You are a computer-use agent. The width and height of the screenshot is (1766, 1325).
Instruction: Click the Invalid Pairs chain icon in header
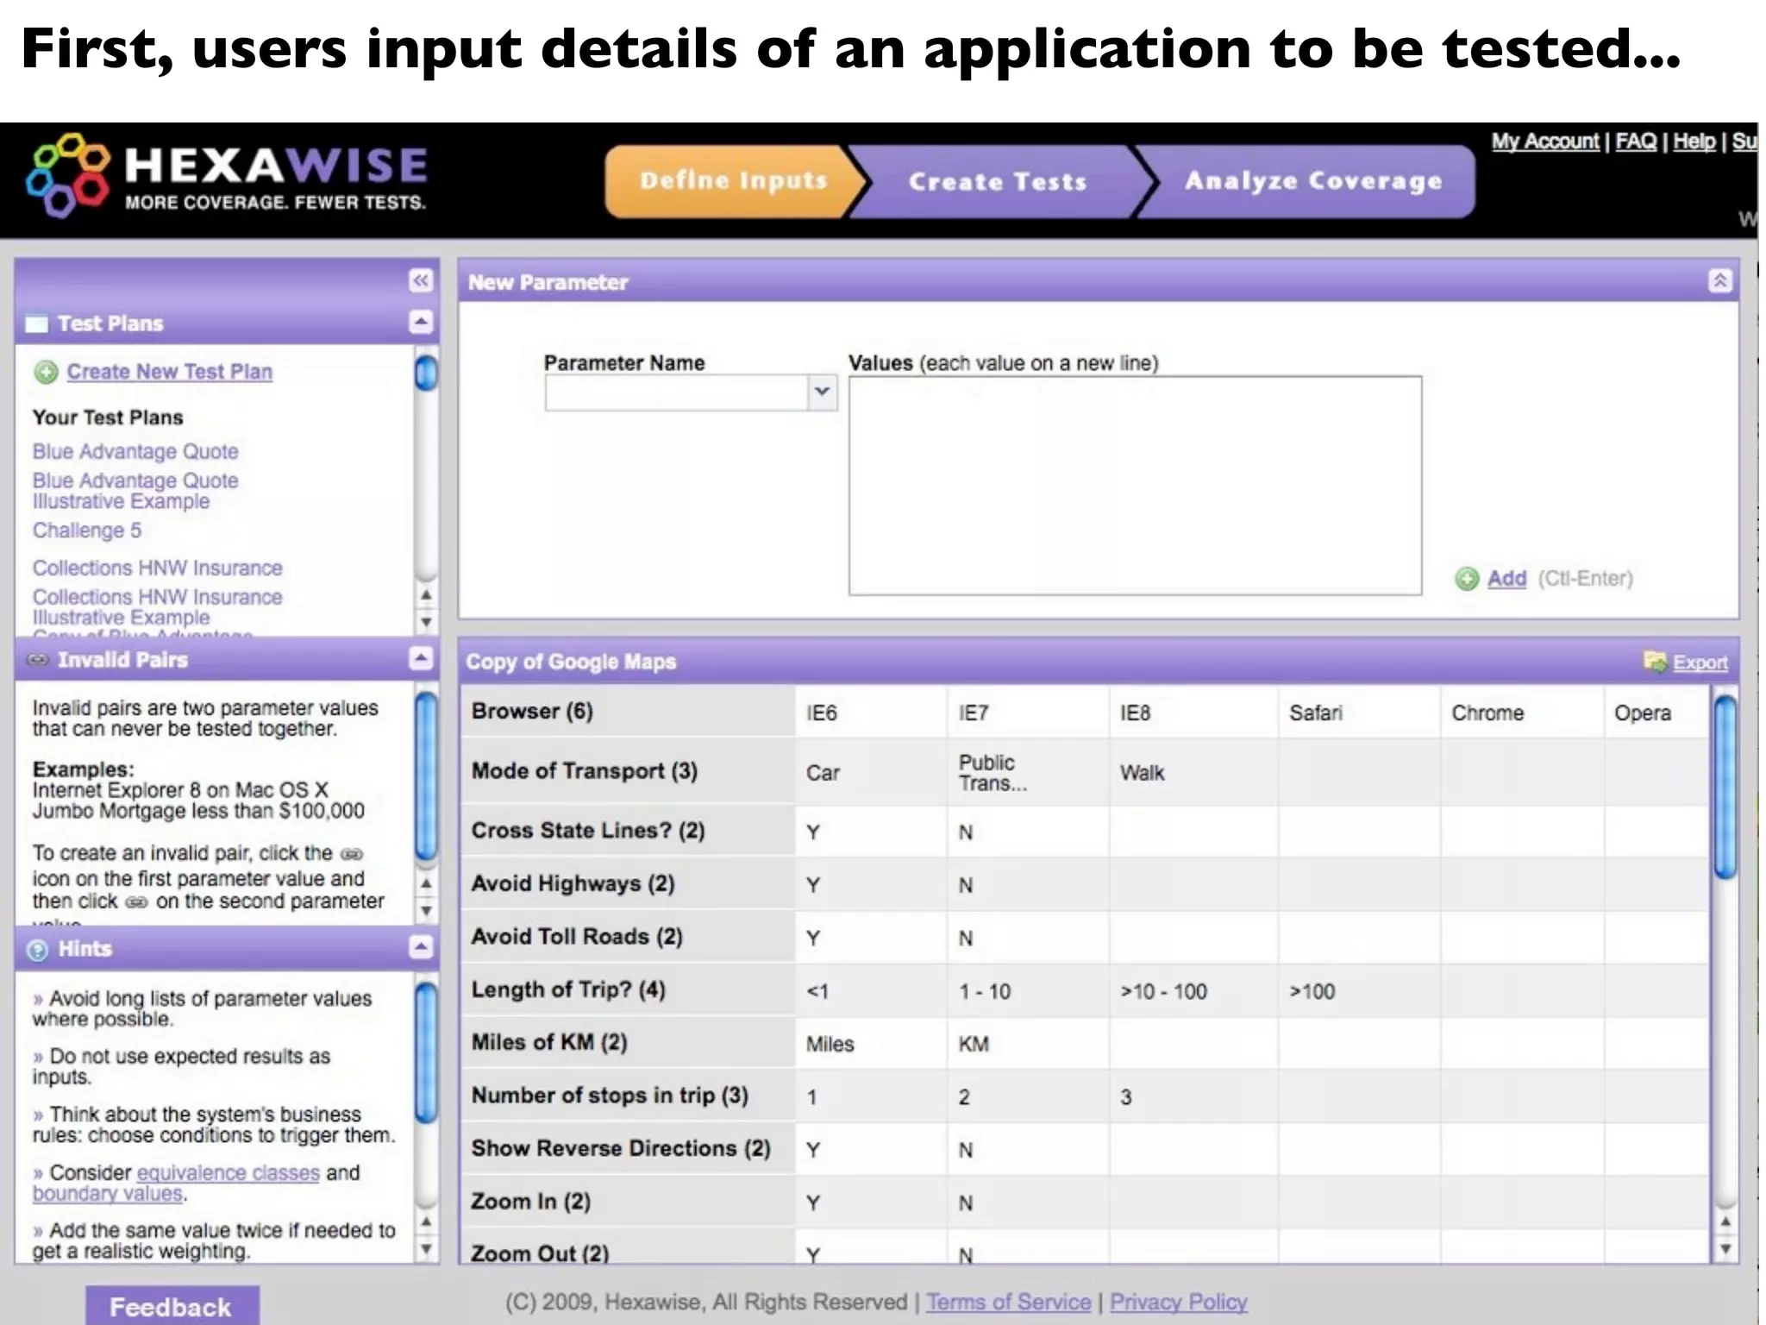38,660
